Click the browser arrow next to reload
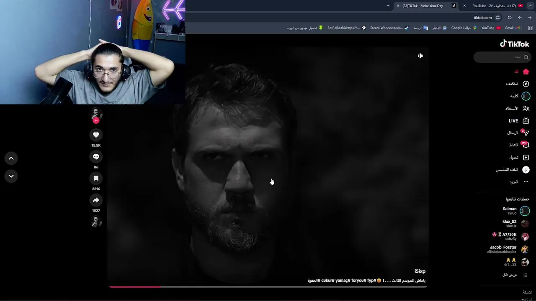This screenshot has width=536, height=301. 520,18
